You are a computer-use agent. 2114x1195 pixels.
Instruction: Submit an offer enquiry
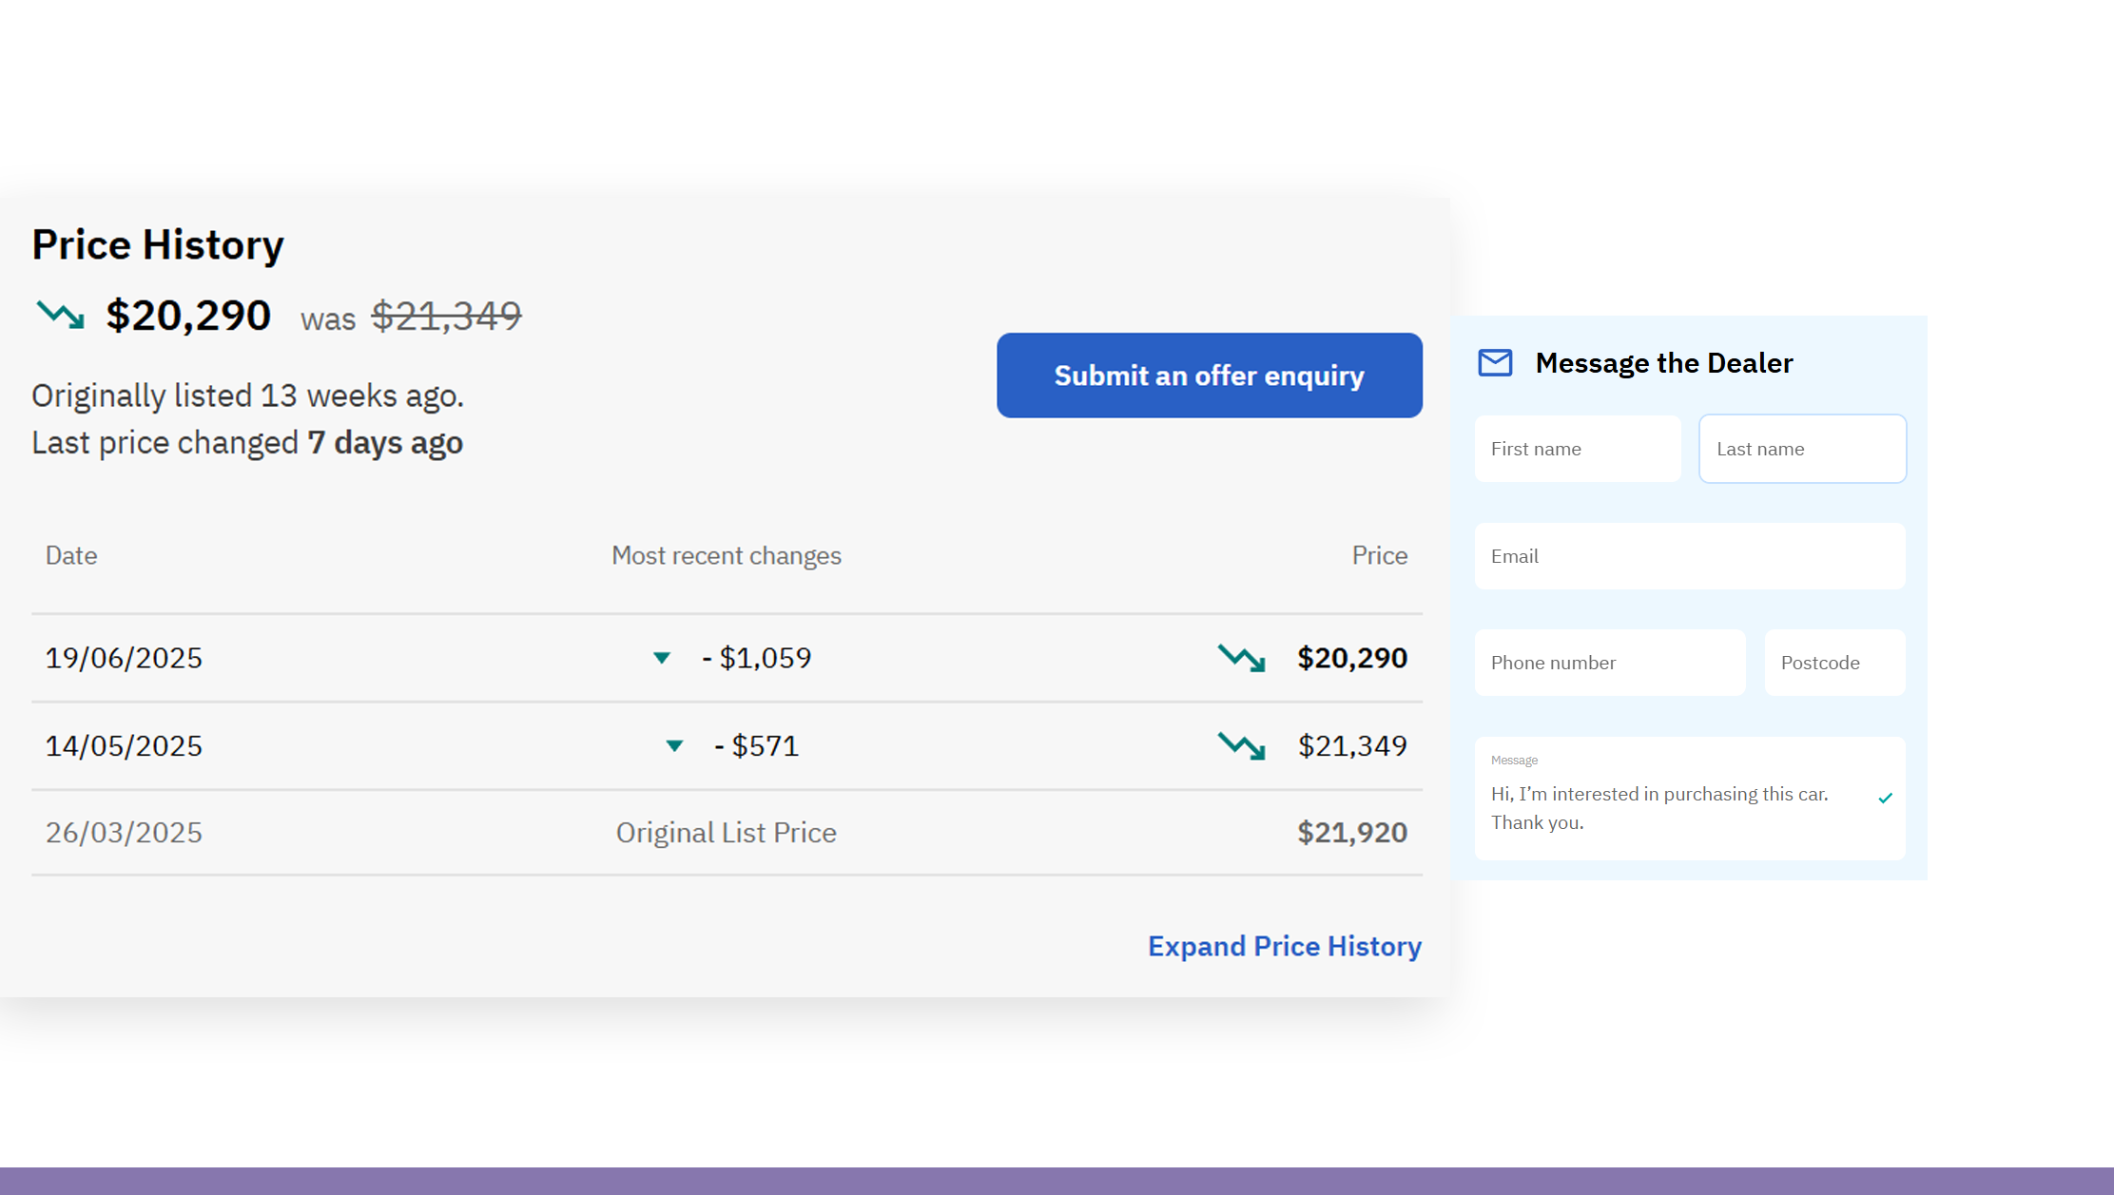point(1209,376)
